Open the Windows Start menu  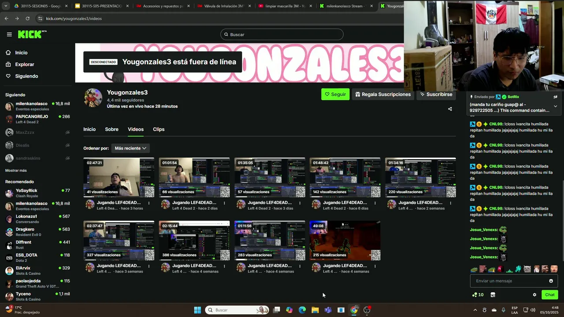coord(197,310)
